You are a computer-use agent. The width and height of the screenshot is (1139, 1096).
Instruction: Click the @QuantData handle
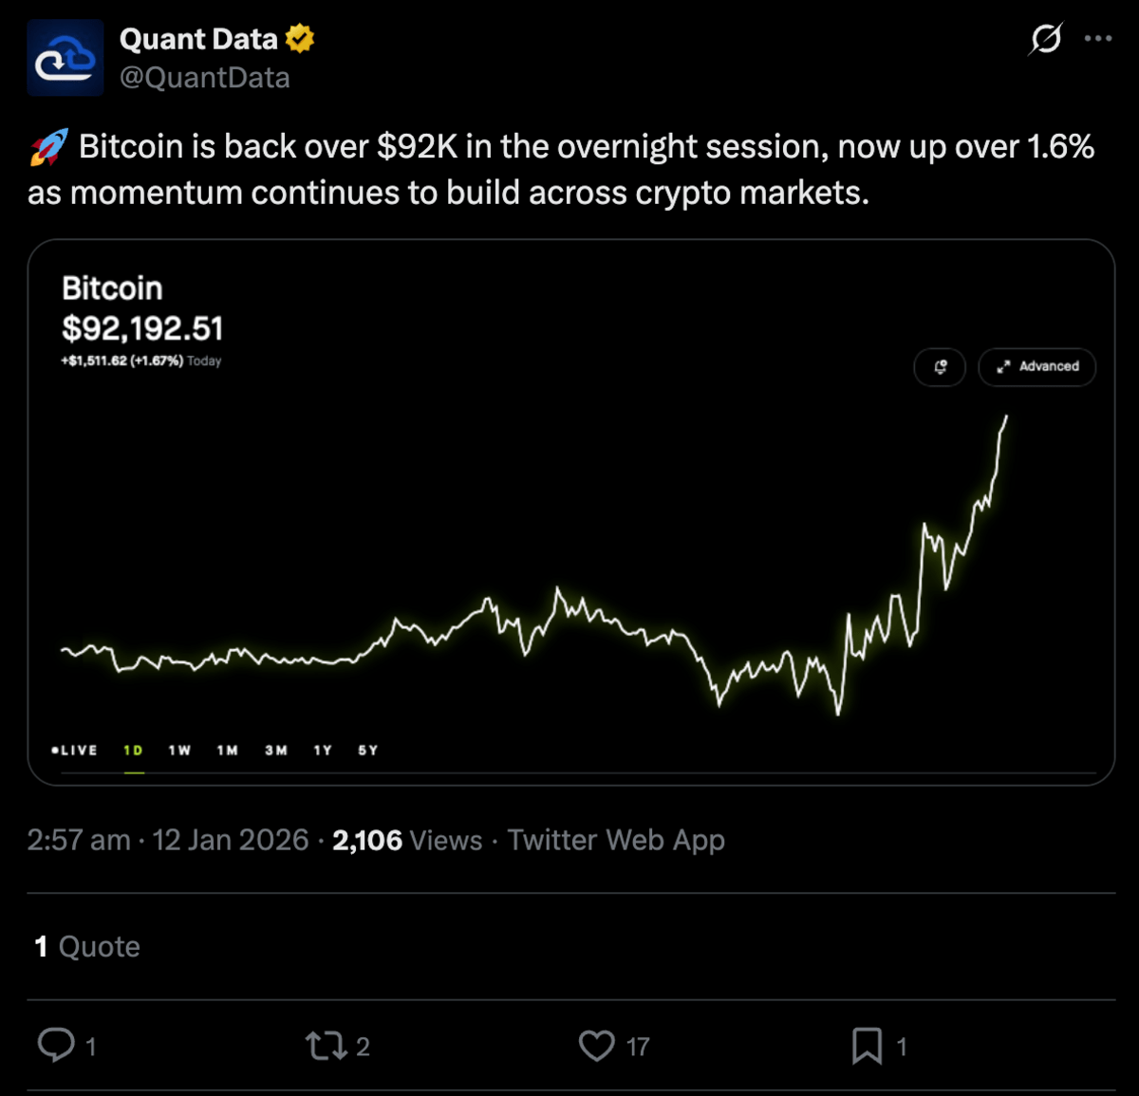204,78
